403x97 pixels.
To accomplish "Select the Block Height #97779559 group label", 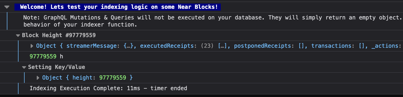I will click(x=59, y=35).
